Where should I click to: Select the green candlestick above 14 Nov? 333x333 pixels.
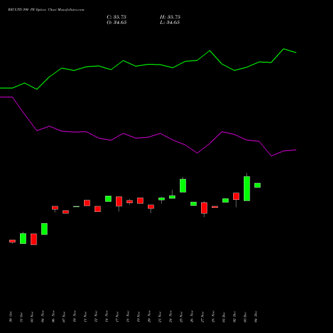point(109,198)
